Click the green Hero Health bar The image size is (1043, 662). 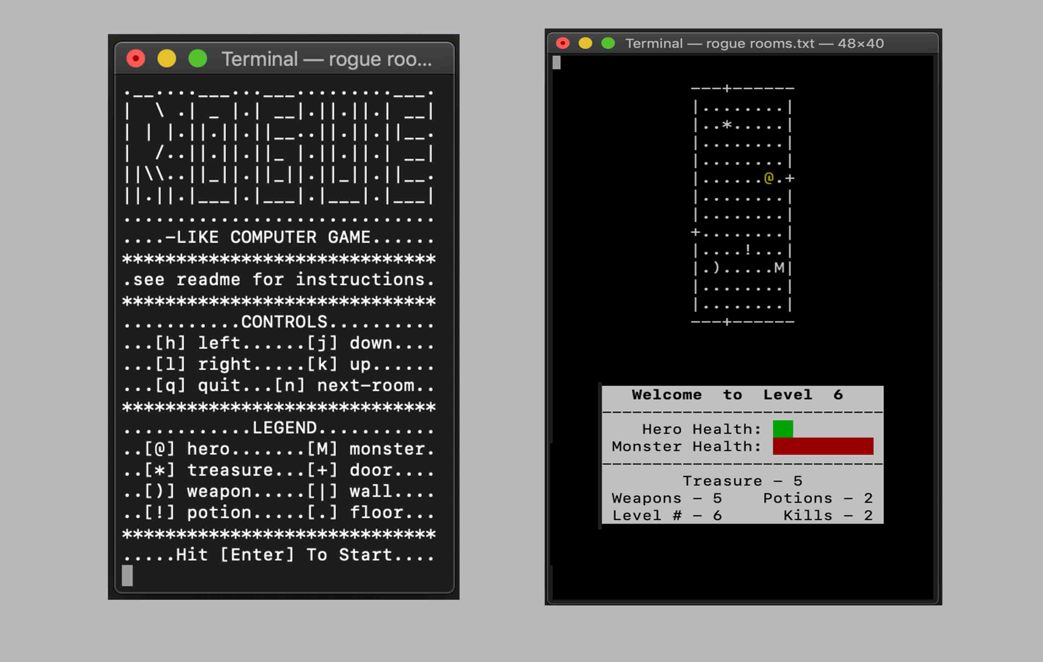click(x=783, y=429)
